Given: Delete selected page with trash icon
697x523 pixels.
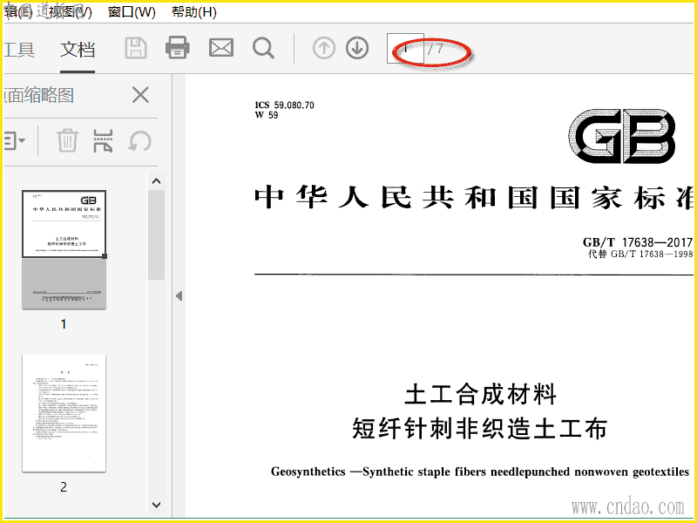Looking at the screenshot, I should pyautogui.click(x=68, y=140).
